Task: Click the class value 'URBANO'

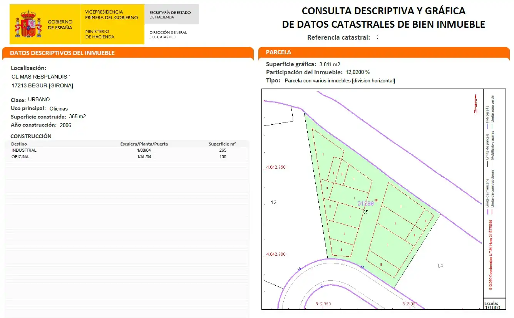Action: (x=39, y=99)
